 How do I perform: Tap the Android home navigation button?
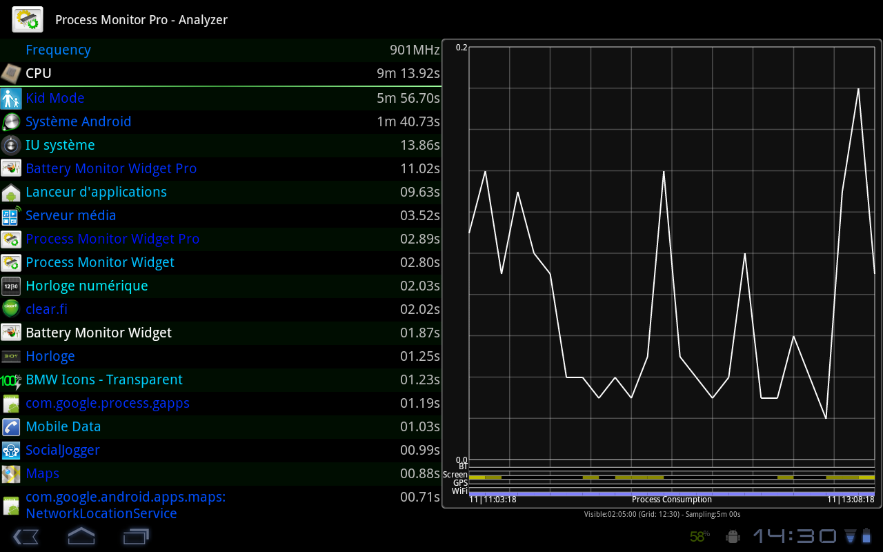tap(81, 536)
